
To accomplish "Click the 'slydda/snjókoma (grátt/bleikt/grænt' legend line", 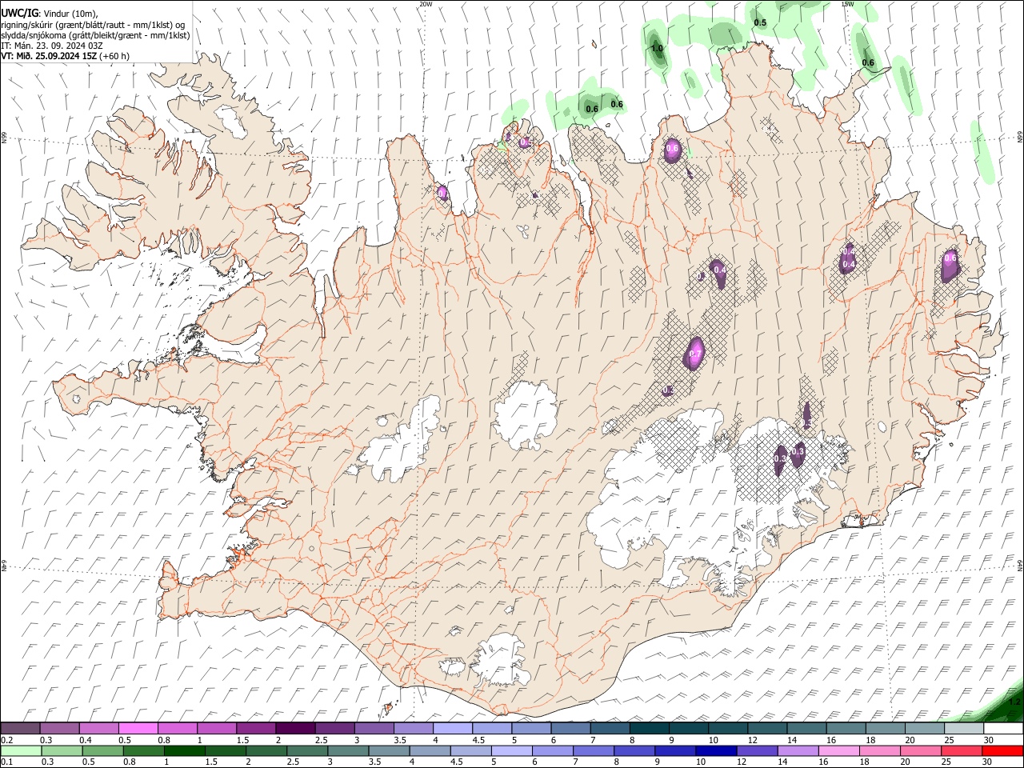I will tap(96, 35).
